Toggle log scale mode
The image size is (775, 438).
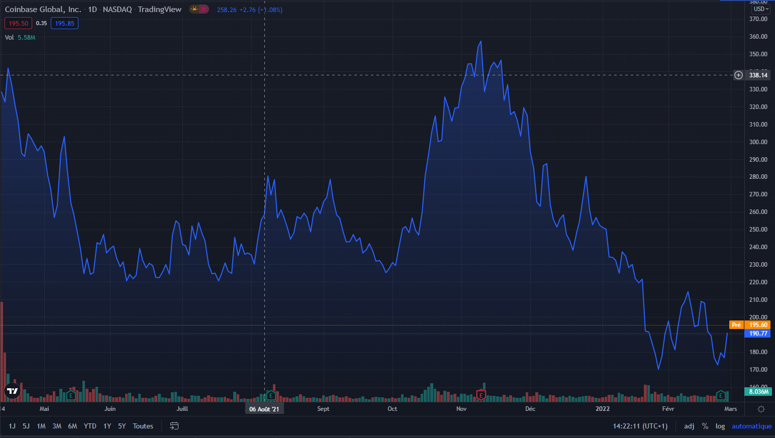[x=720, y=426]
